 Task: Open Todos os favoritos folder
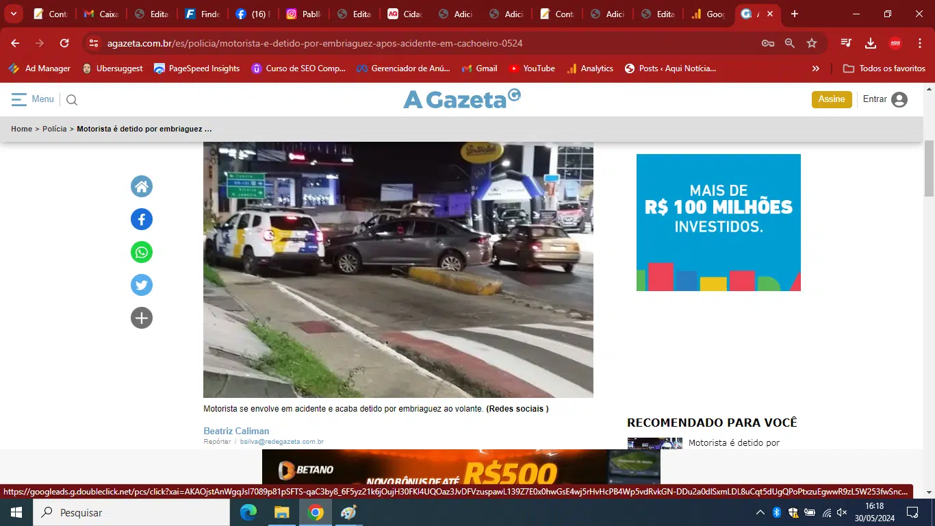point(884,68)
